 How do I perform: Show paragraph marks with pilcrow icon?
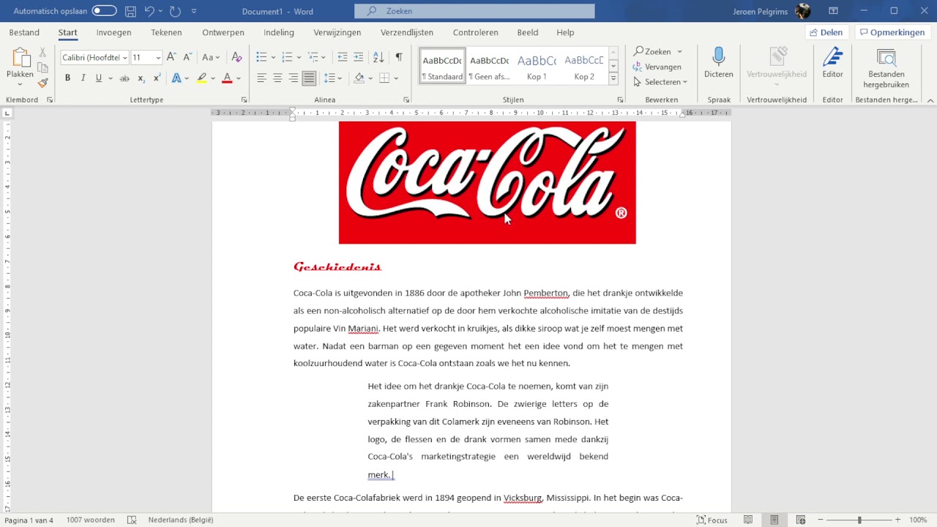point(398,57)
